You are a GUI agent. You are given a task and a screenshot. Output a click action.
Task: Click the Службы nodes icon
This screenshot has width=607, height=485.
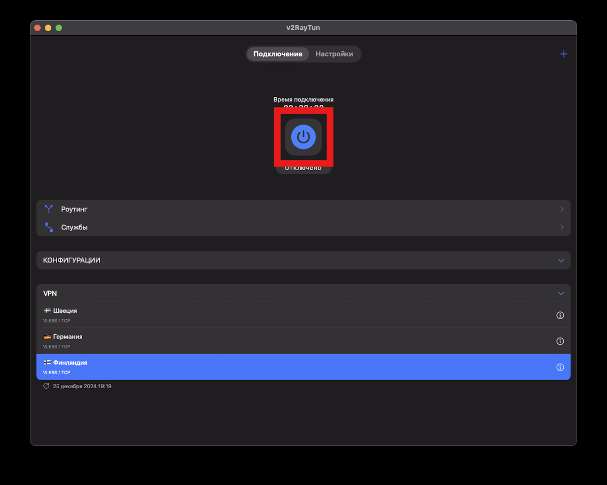point(49,227)
